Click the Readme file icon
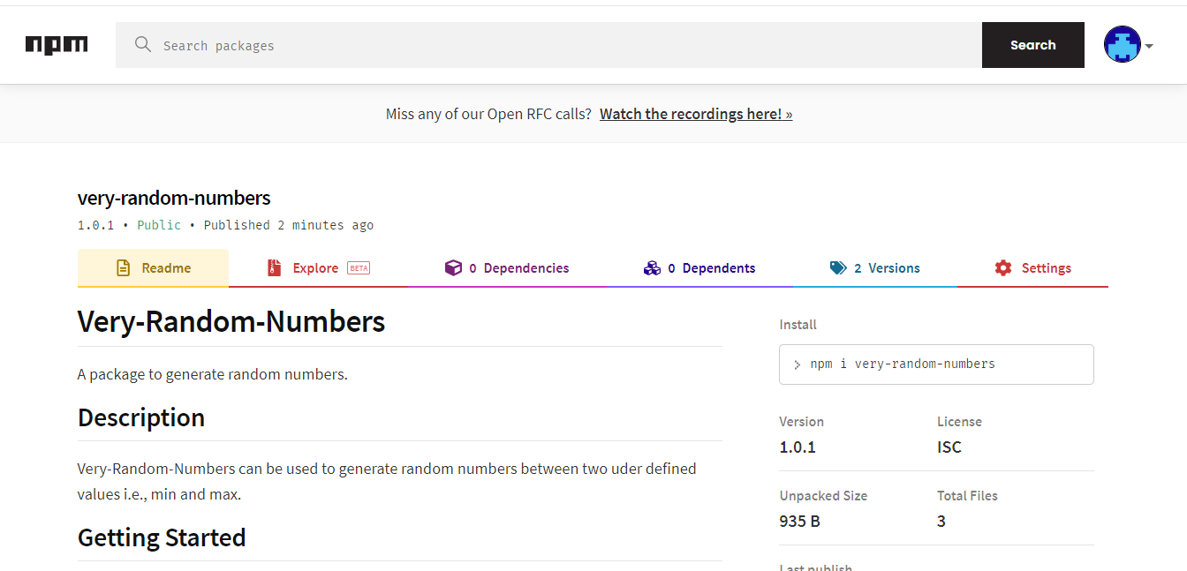The image size is (1187, 571). [x=124, y=268]
